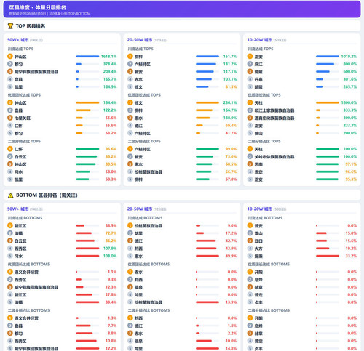Click the BOTTOM 区县排名 section title
This screenshot has width=364, height=351.
click(47, 195)
